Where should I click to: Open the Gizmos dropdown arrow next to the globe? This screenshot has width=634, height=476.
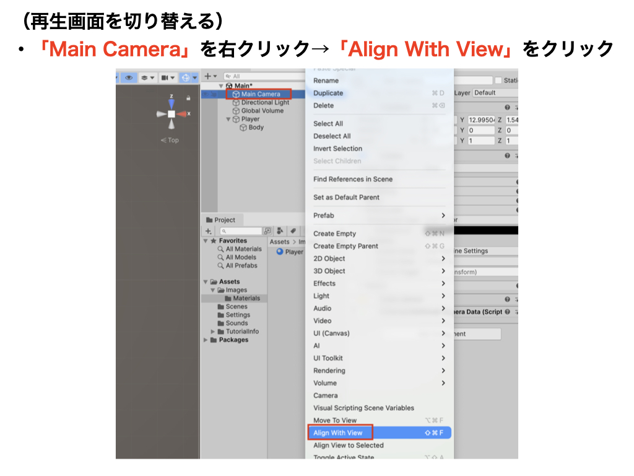(x=195, y=77)
